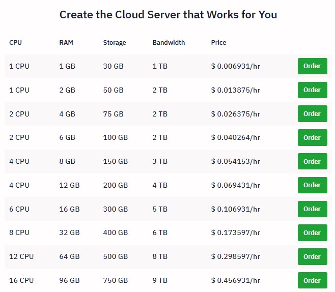Click the RAM column header

[x=66, y=42]
